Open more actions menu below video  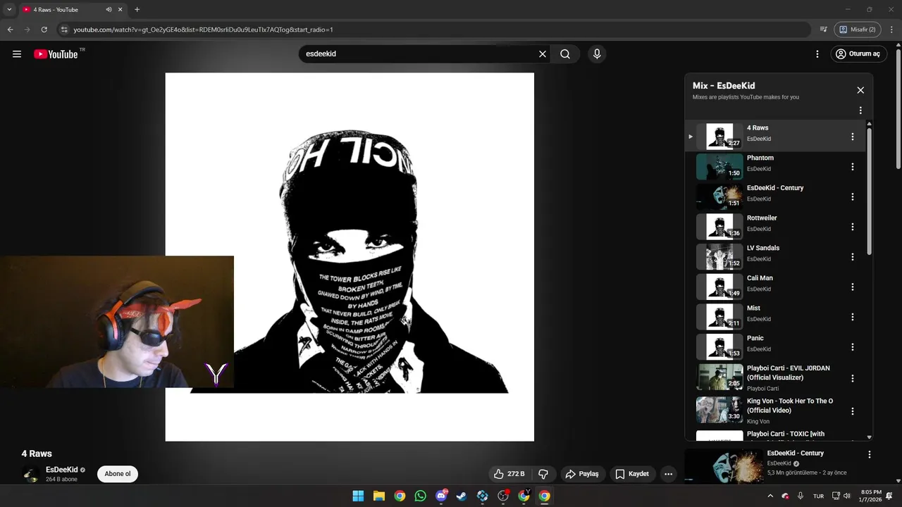(669, 474)
